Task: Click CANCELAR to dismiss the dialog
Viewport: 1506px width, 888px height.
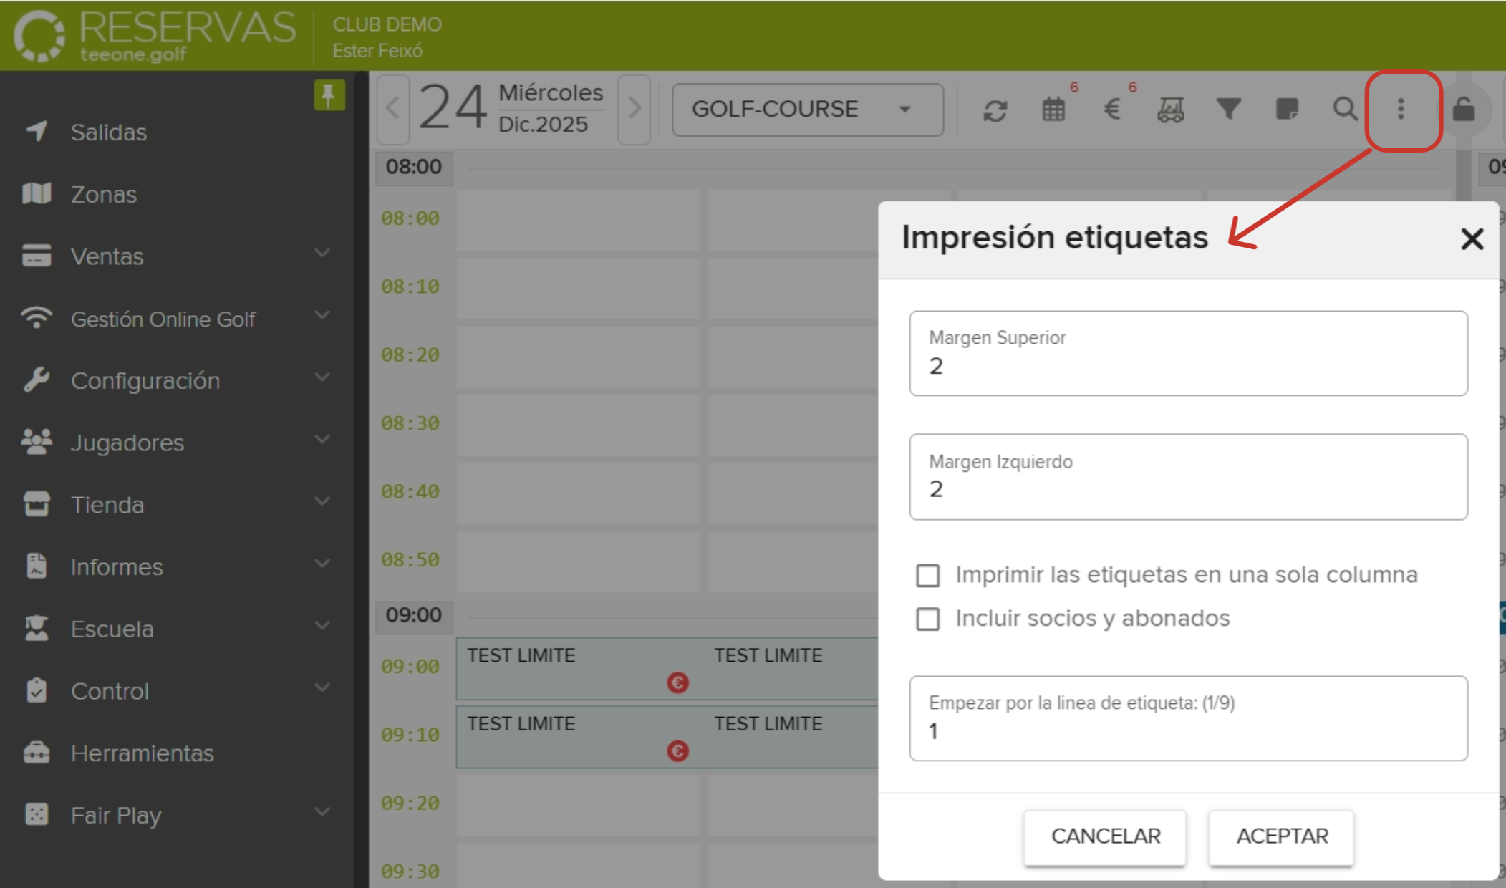Action: [x=1105, y=836]
